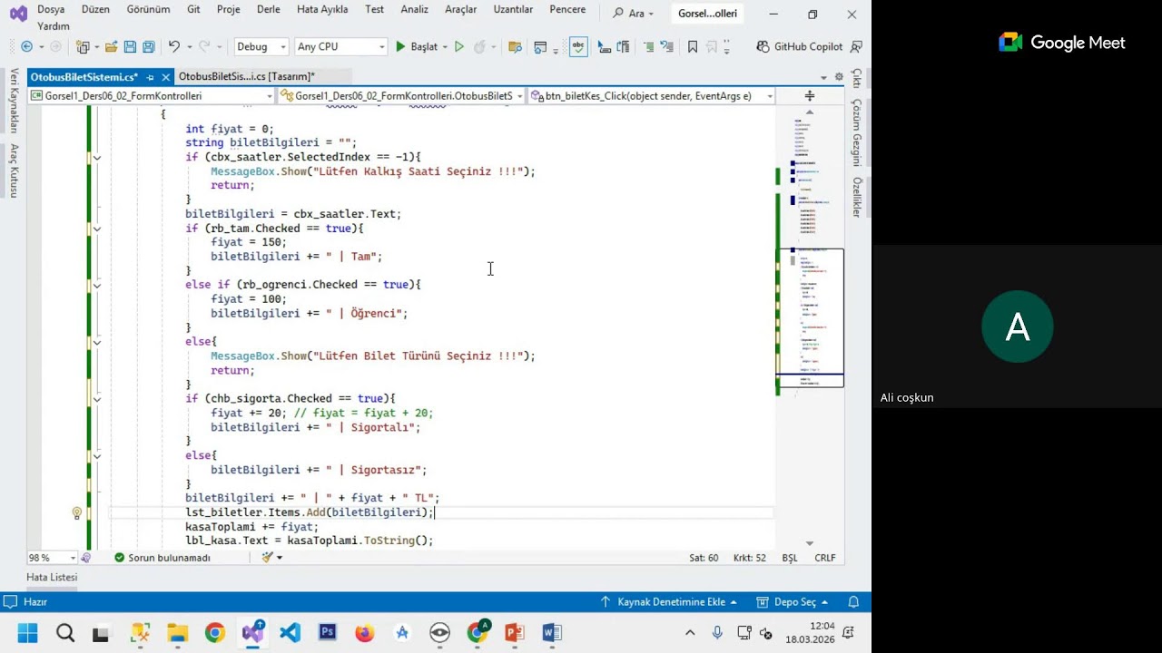The width and height of the screenshot is (1162, 653).
Task: Uncomment selected lines via toolbar icon
Action: pyautogui.click(x=667, y=46)
